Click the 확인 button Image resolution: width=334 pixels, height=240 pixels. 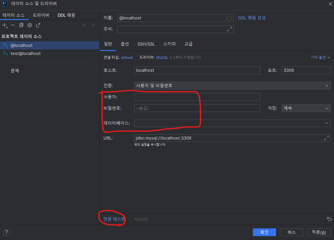(x=264, y=232)
